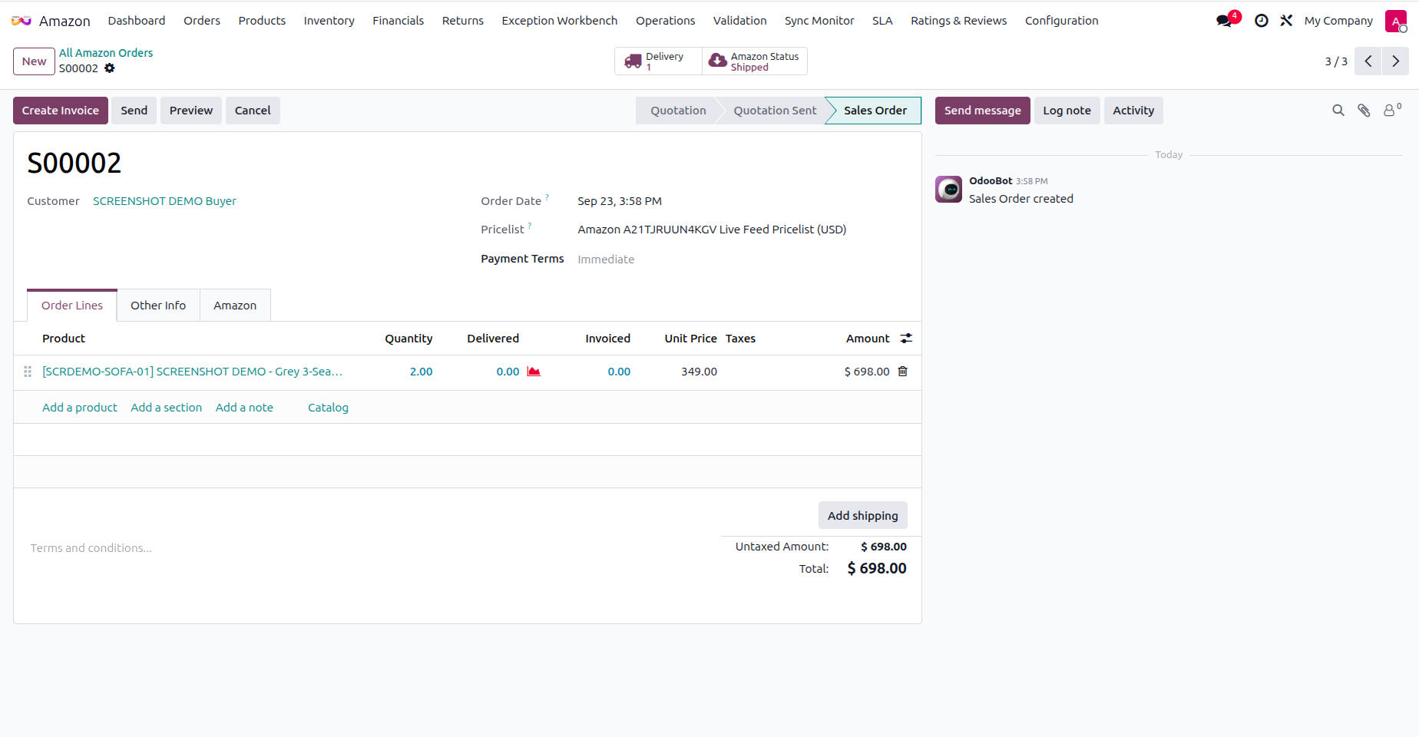Click the Send button
Viewport: 1419px width, 737px height.
[x=134, y=111]
